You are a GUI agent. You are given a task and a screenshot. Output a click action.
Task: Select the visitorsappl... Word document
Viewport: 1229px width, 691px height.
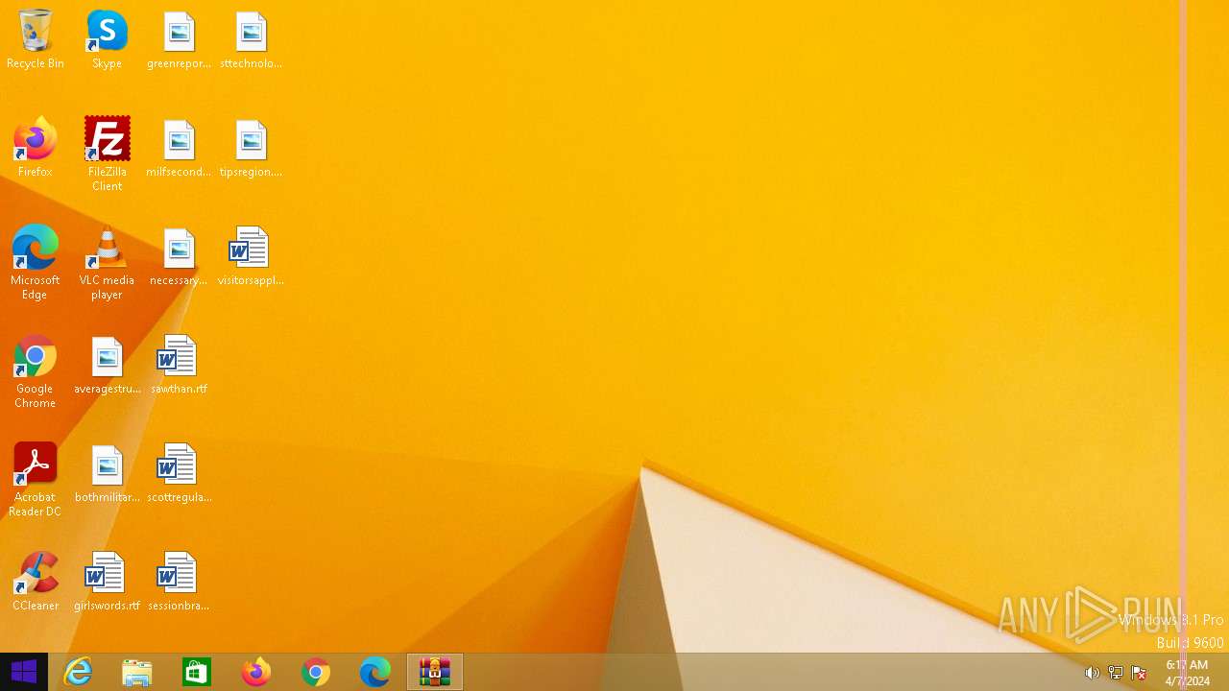coord(251,256)
